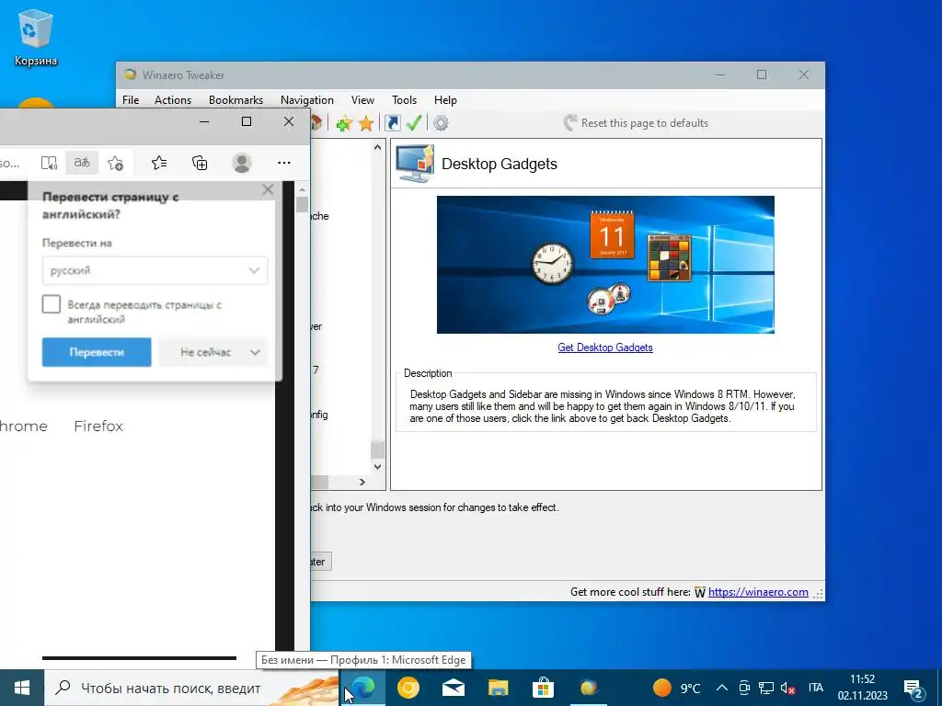Click the Не сейчас button
This screenshot has height=706, width=942.
(x=205, y=352)
